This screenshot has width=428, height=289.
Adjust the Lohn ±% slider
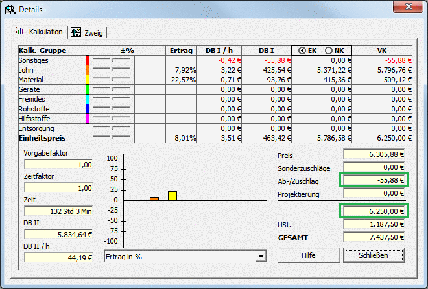pos(112,70)
